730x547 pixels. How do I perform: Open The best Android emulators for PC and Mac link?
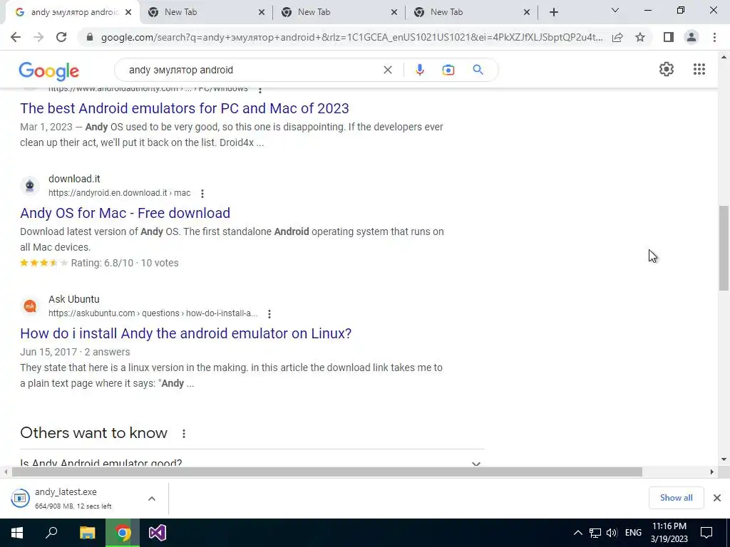point(185,108)
